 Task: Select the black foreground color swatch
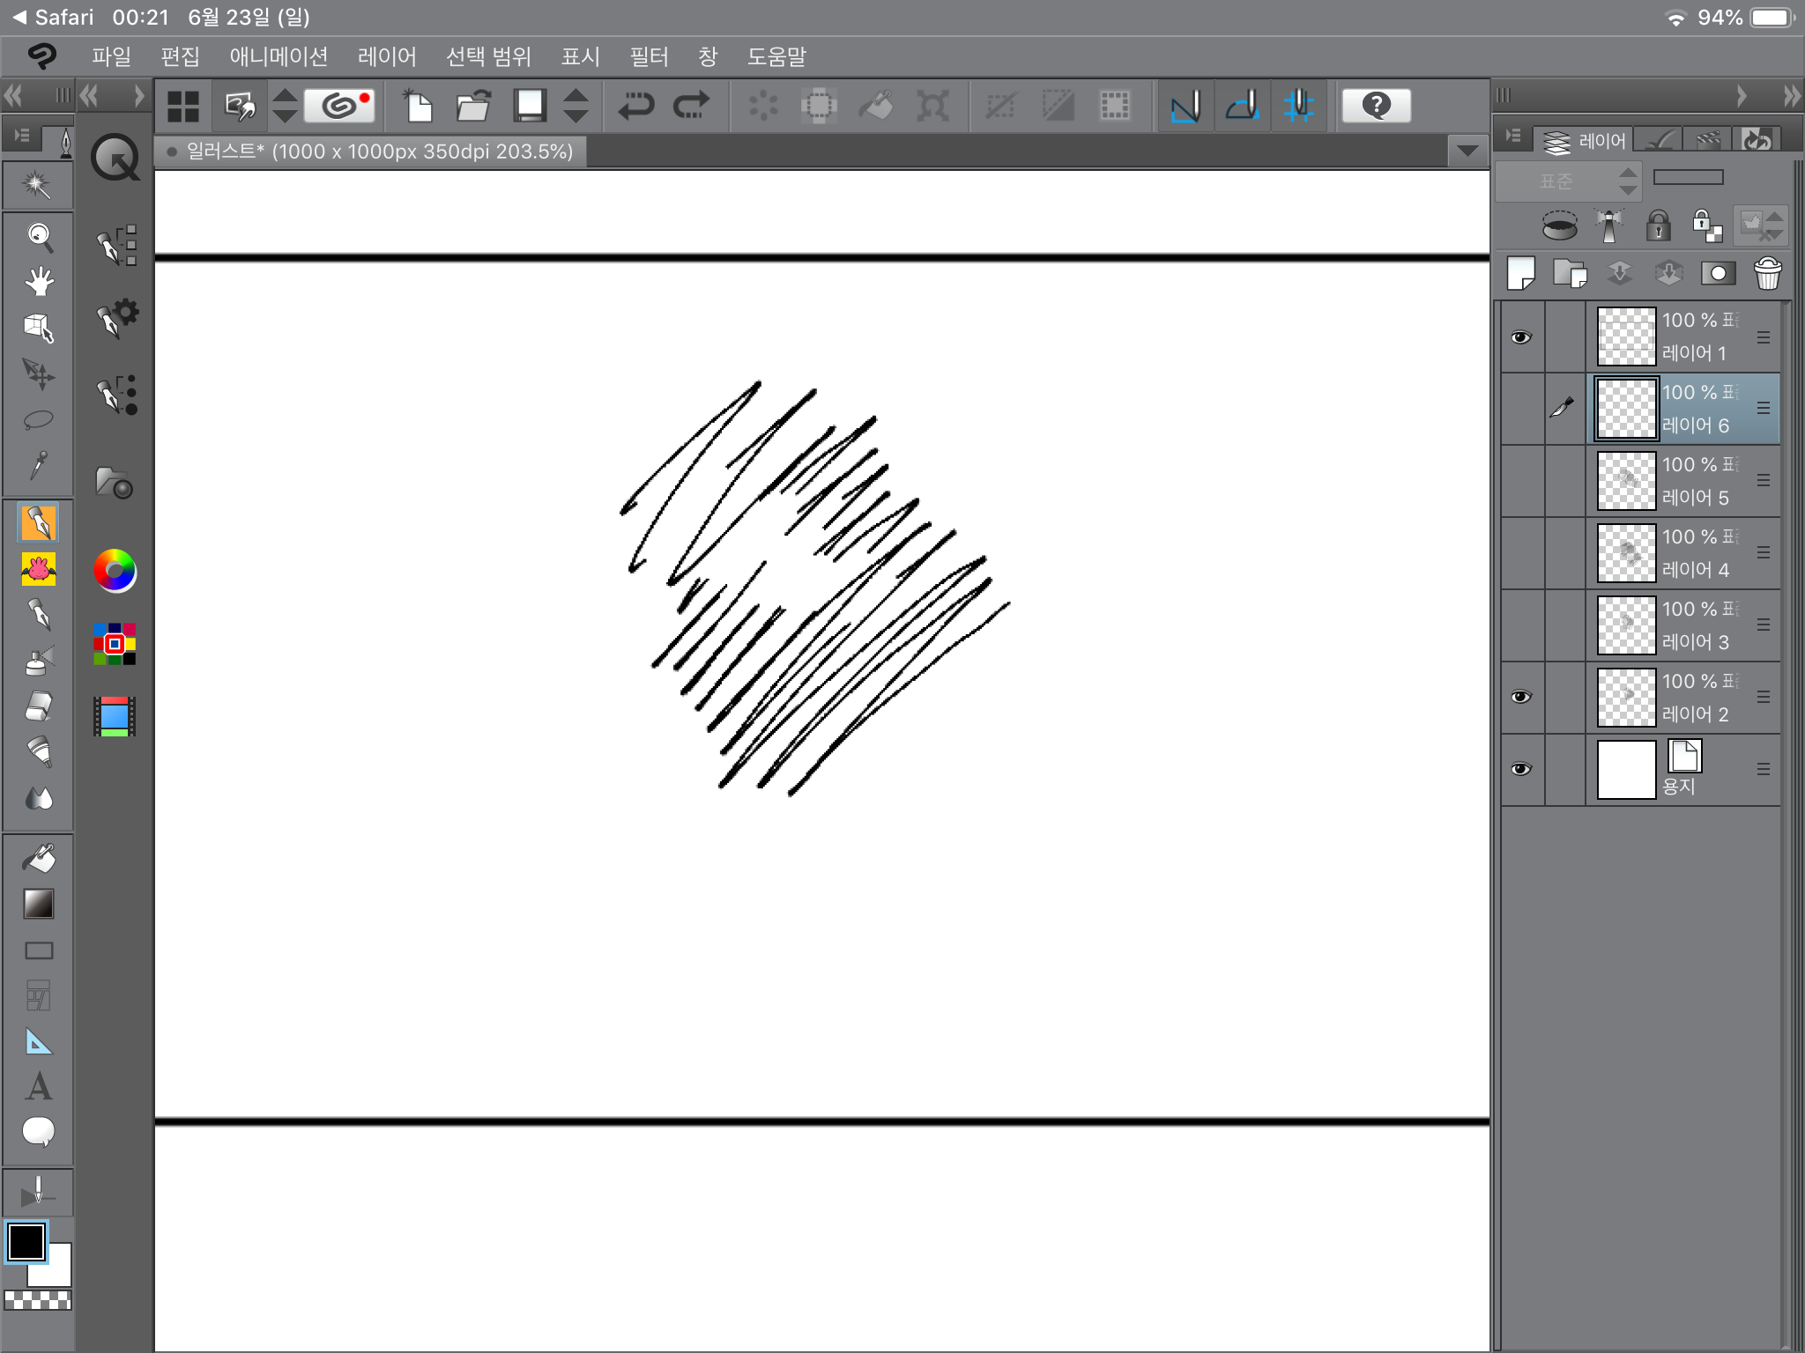pos(26,1242)
